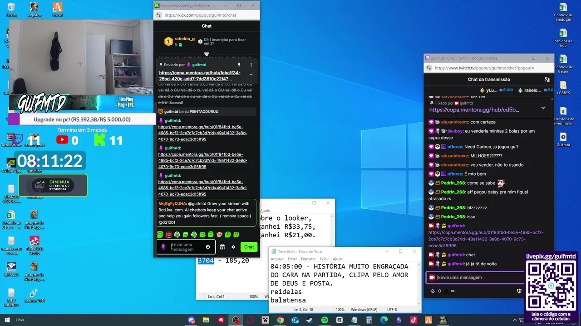Open Exibir menu in Sem título Notepad
Image resolution: width=581 pixels, height=326 pixels.
324,259
